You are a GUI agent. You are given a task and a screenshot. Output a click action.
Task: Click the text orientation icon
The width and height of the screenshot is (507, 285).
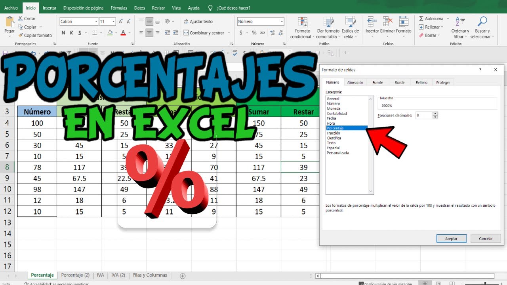(168, 21)
